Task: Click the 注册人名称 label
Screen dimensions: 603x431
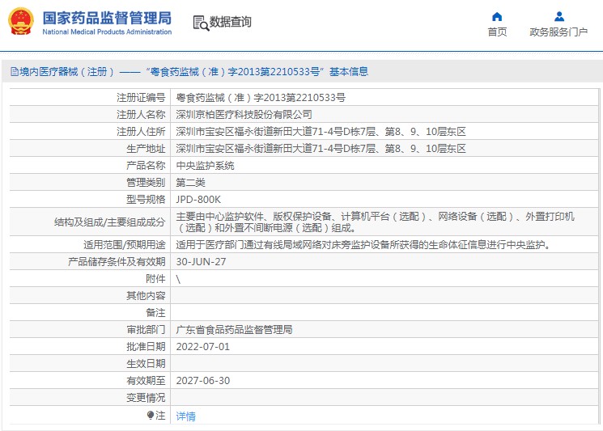Action: click(x=141, y=115)
